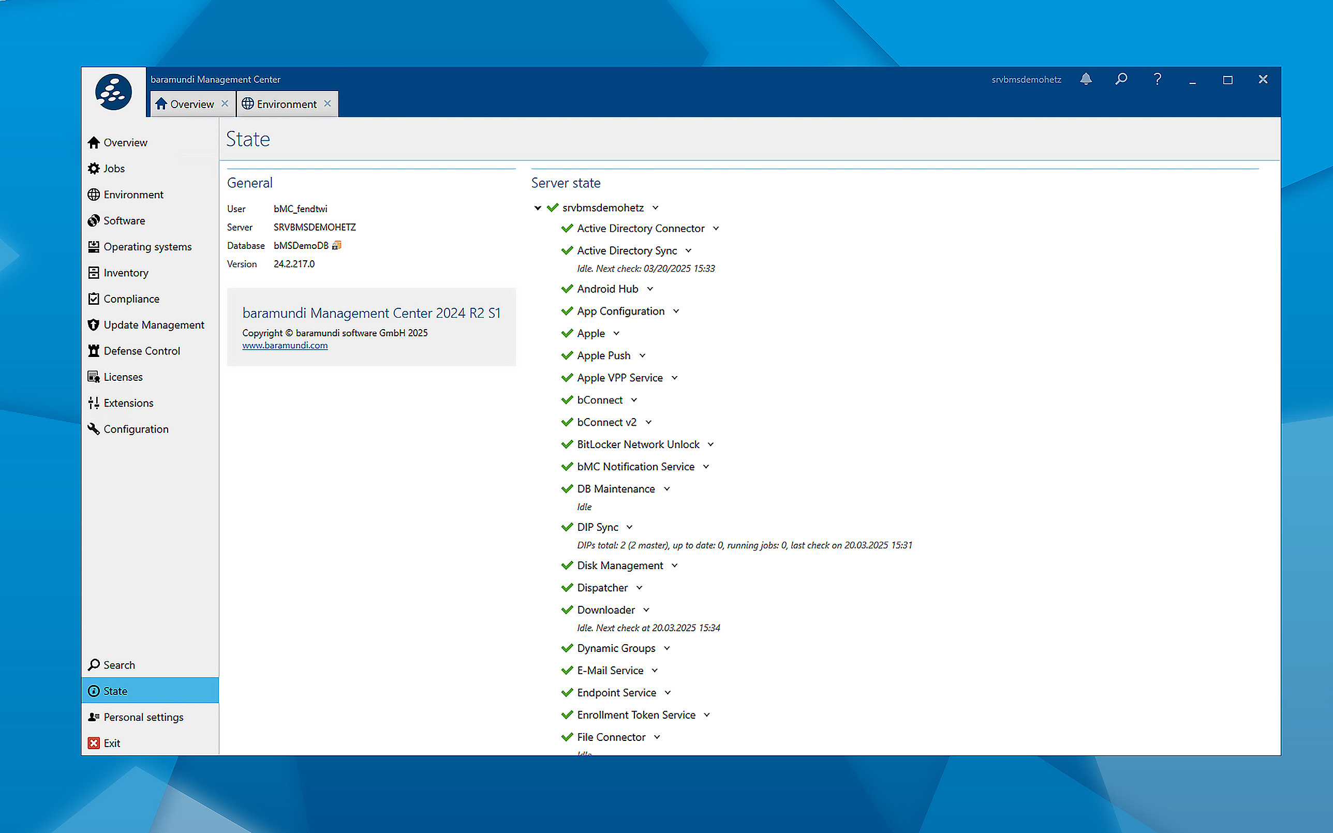Open dropdown next to srvbmsdemohetz

656,207
